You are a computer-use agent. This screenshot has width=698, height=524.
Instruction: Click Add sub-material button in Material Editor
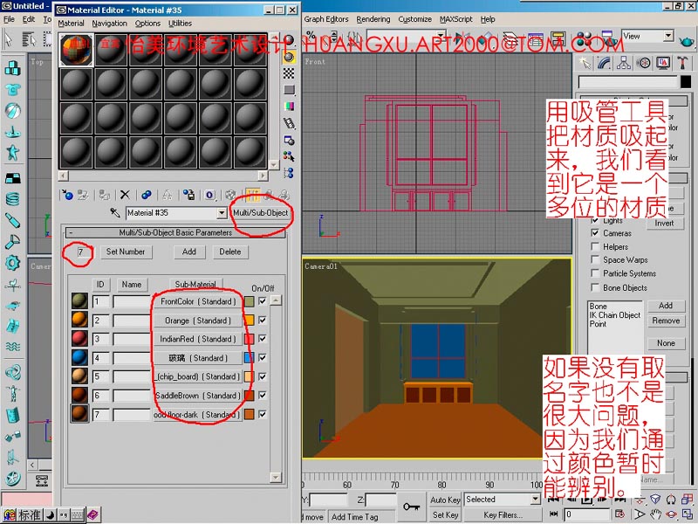coord(189,252)
